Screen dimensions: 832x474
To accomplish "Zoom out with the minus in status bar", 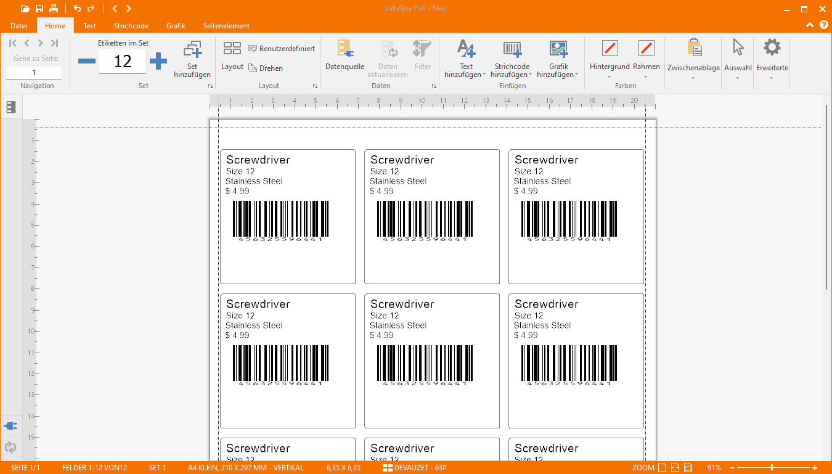I will coord(732,468).
